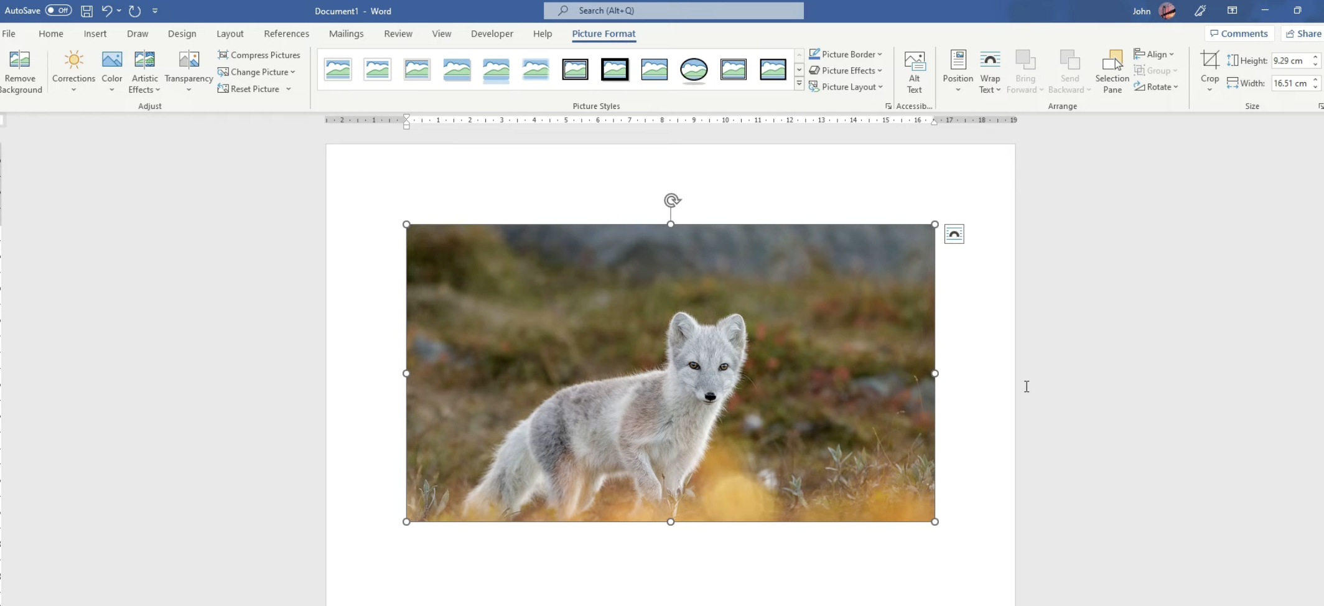Viewport: 1324px width, 606px height.
Task: Expand the Picture Styles gallery
Action: pos(799,83)
